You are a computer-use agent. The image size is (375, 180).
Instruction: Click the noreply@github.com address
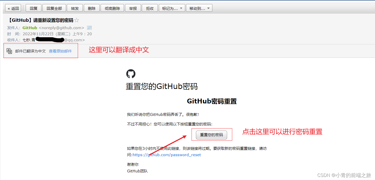[x=61, y=28]
